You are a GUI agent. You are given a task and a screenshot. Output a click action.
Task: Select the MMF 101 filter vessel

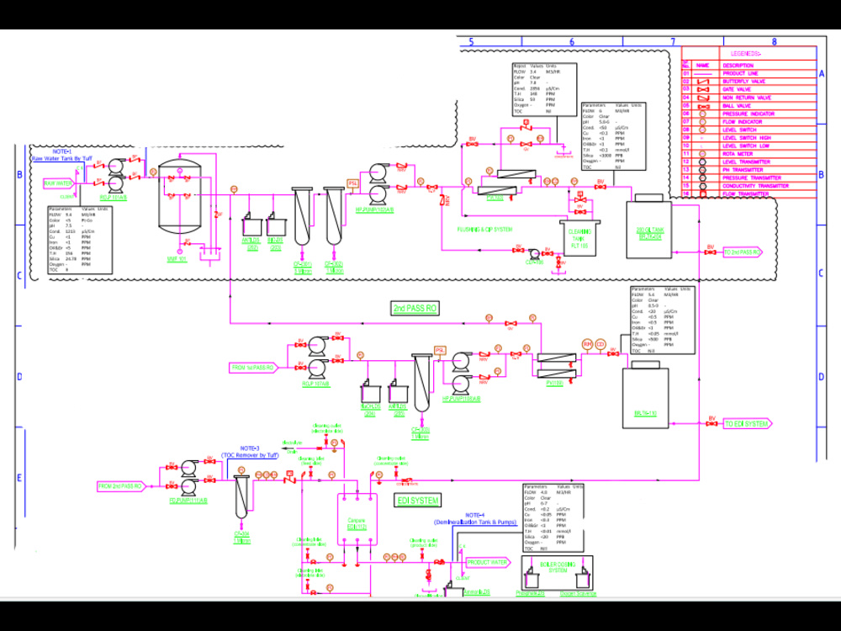pos(180,197)
